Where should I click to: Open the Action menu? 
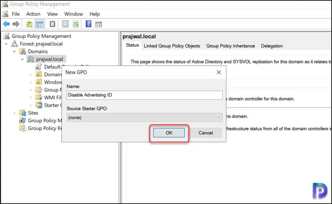[x=33, y=14]
